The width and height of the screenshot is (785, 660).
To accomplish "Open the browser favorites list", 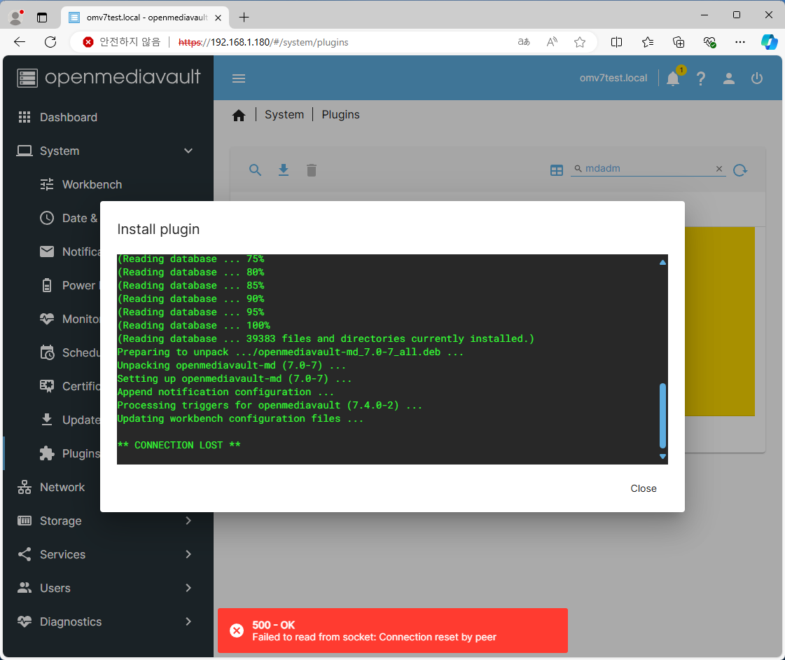I will click(647, 42).
